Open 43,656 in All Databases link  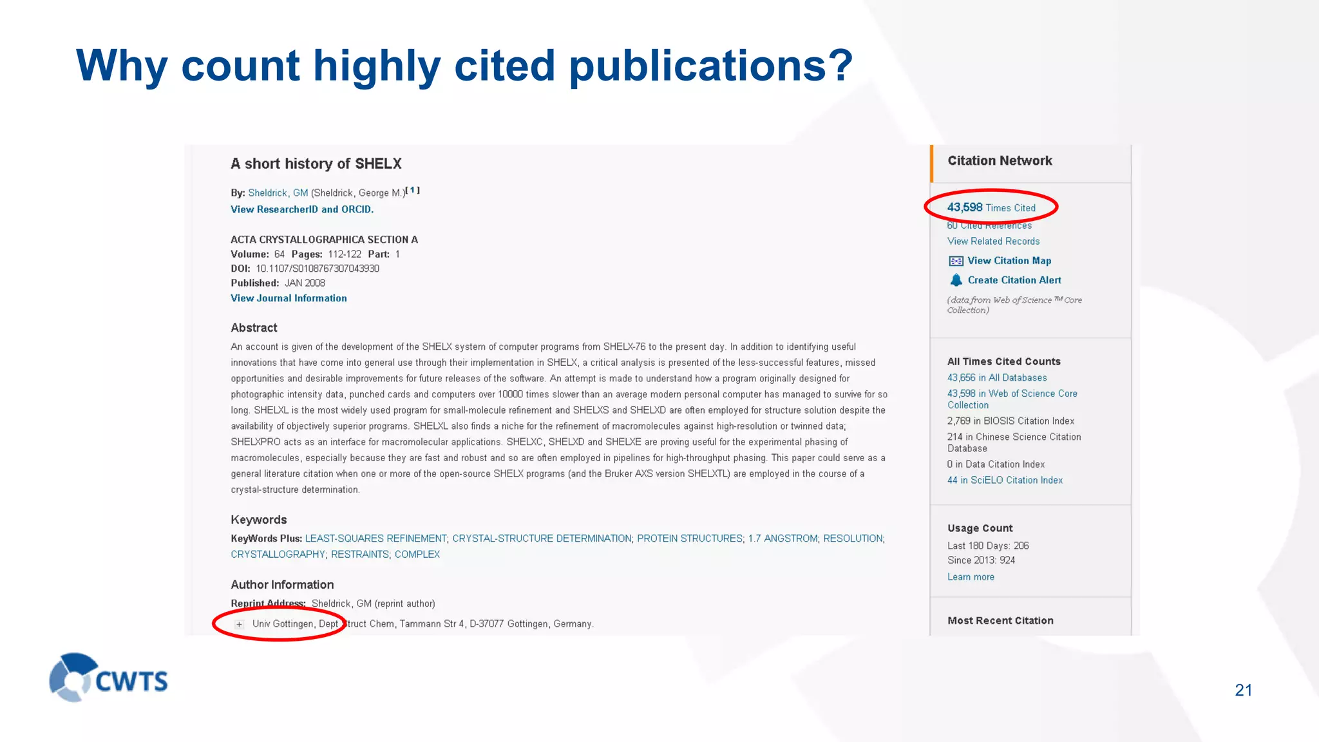point(997,377)
